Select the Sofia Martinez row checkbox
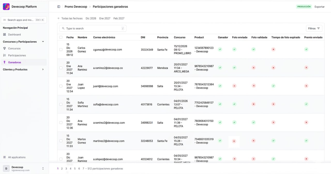Image resolution: width=331 pixels, height=174 pixels. (61, 104)
